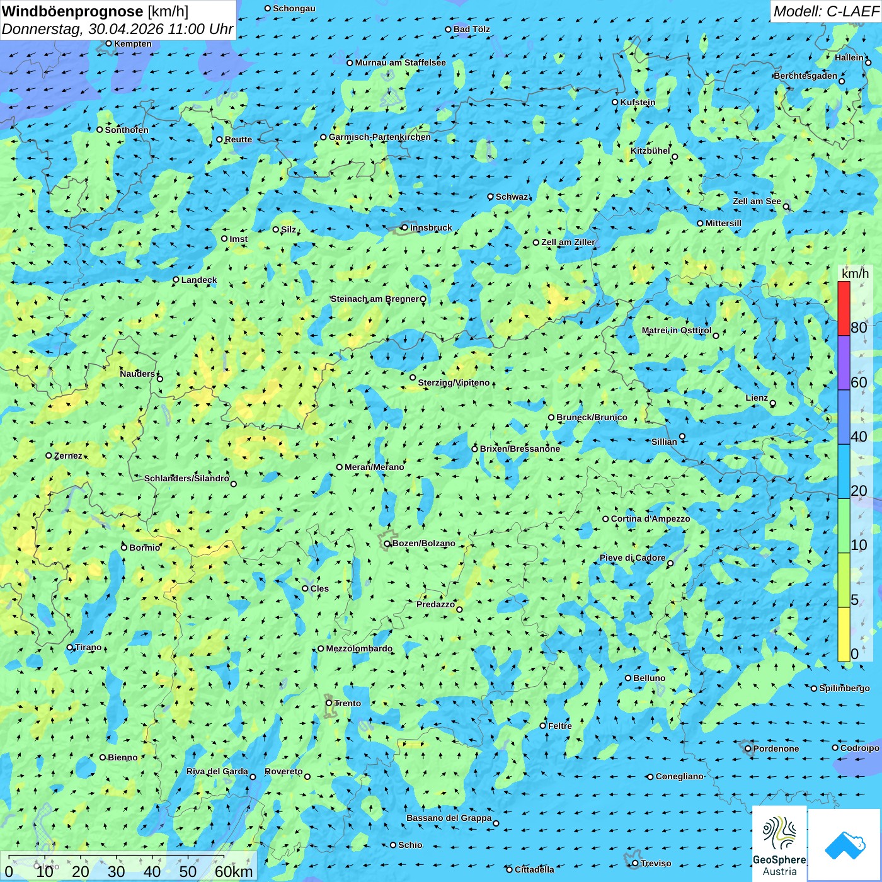Click the Lienz city marker
The width and height of the screenshot is (882, 882).
pyautogui.click(x=773, y=403)
